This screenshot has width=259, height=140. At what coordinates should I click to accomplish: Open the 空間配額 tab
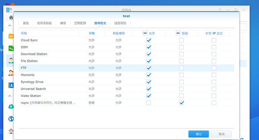click(x=80, y=23)
